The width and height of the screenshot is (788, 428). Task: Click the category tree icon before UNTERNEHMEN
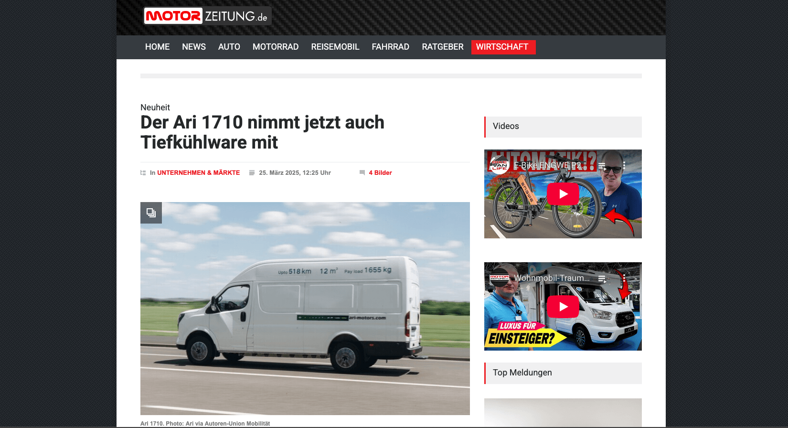(x=143, y=173)
